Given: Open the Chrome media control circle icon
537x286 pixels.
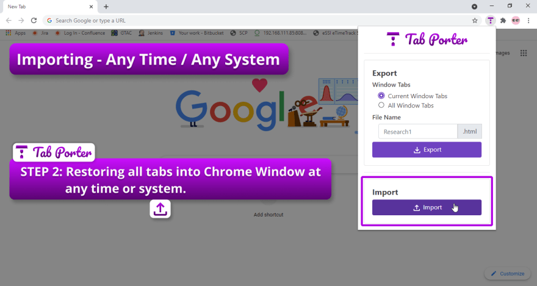Looking at the screenshot, I should tap(474, 7).
